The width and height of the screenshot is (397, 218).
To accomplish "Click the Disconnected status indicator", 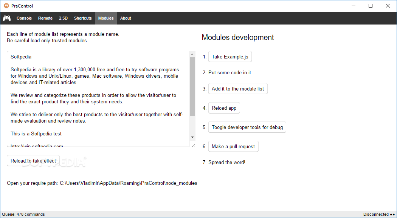I will (379, 214).
